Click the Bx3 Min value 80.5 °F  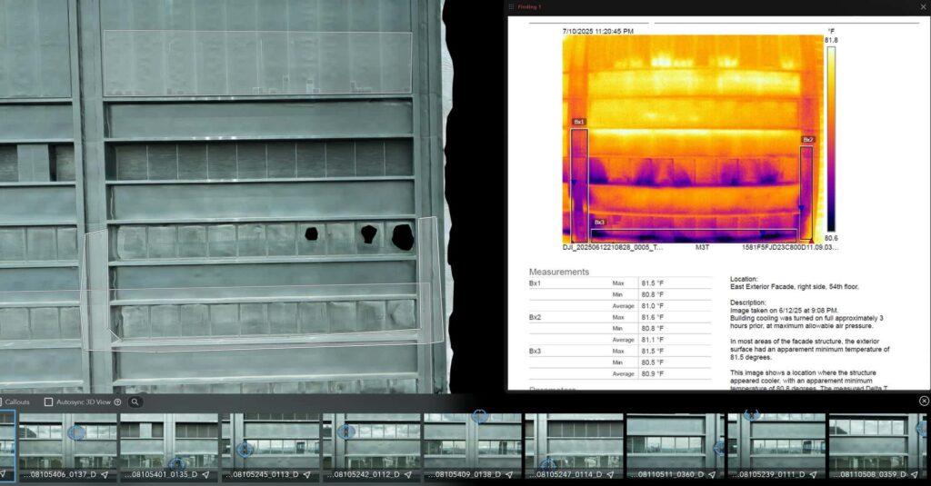653,362
